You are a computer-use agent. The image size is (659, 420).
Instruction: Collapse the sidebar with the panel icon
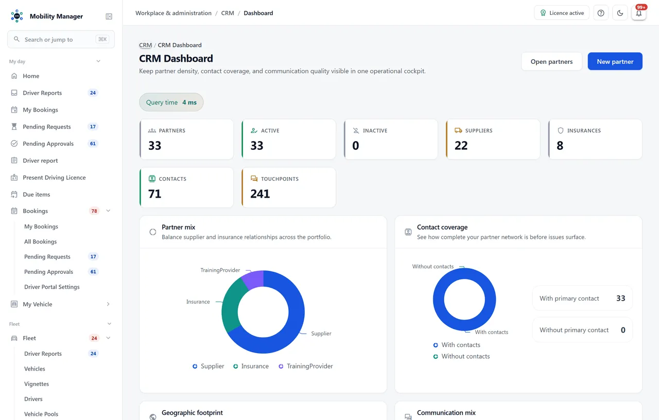click(109, 16)
